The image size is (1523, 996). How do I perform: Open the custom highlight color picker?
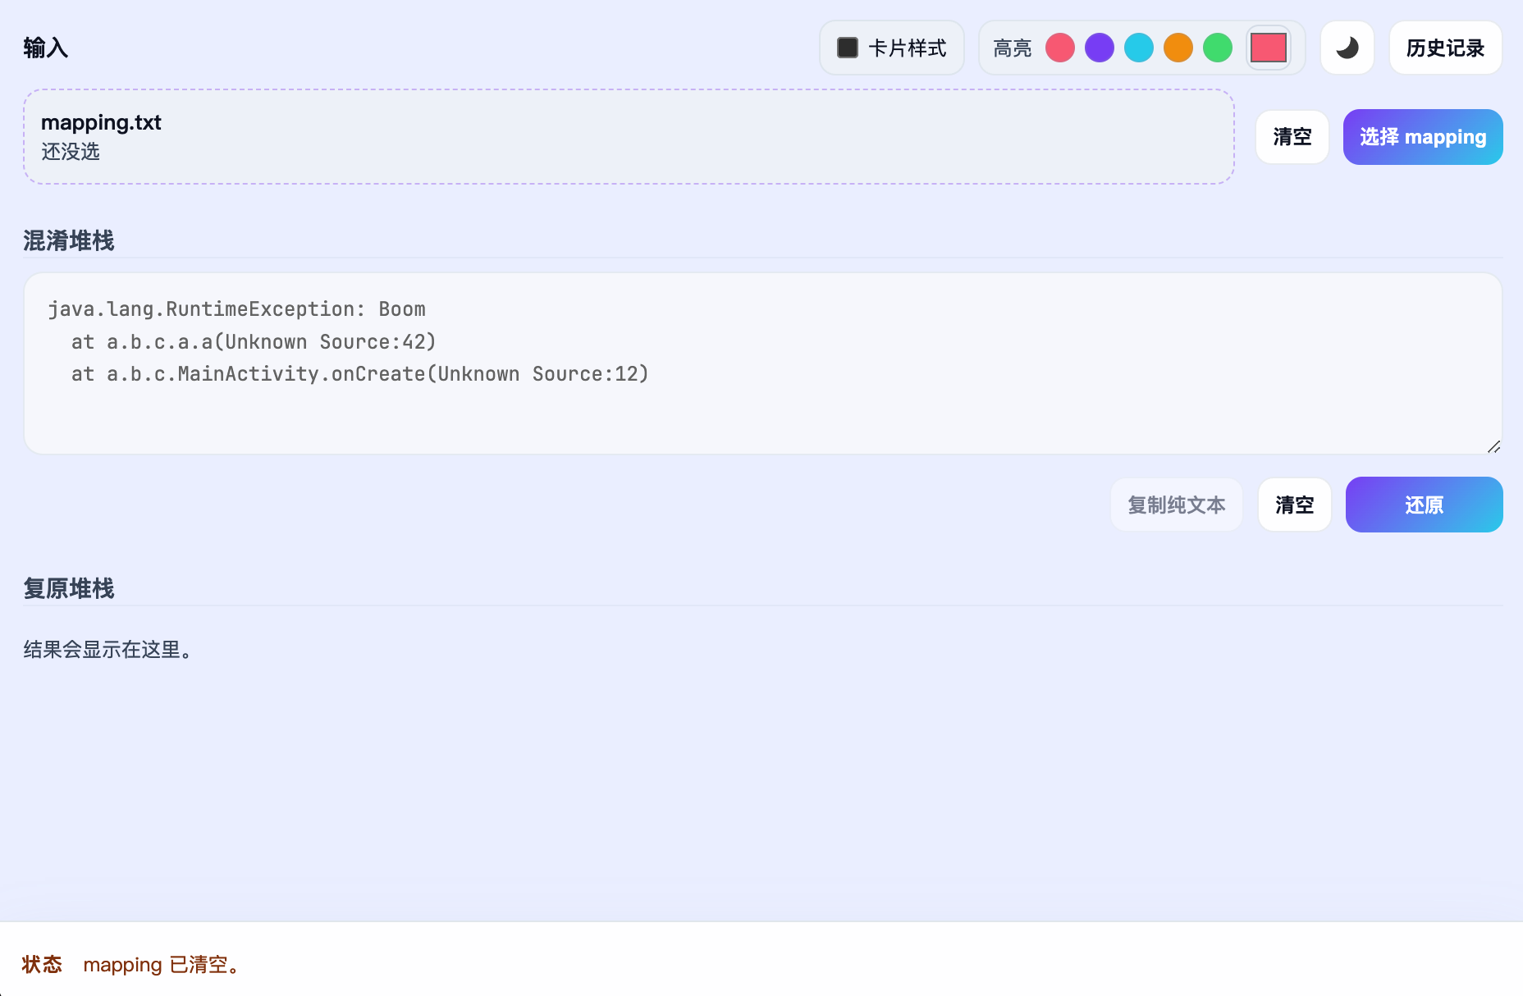pyautogui.click(x=1269, y=48)
